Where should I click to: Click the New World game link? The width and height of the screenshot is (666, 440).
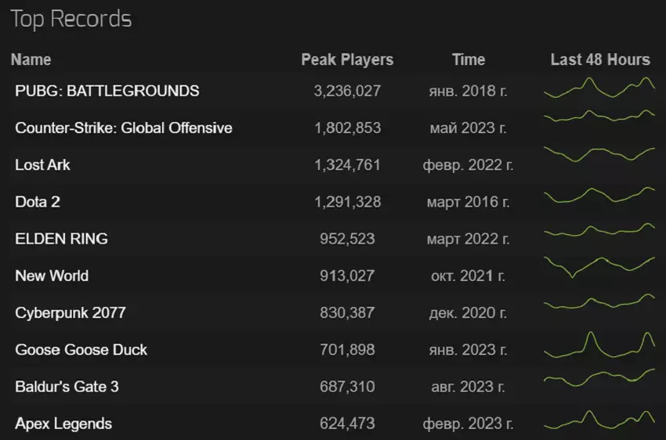[x=52, y=276]
